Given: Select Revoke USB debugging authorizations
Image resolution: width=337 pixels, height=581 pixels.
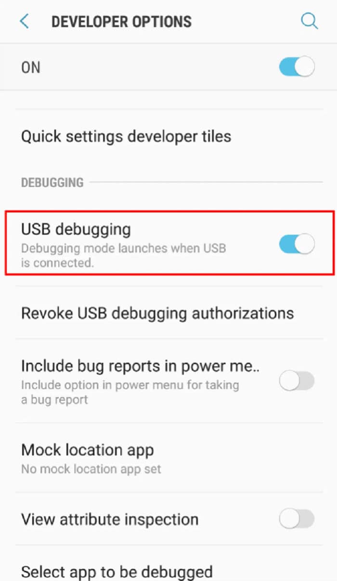Looking at the screenshot, I should point(168,313).
